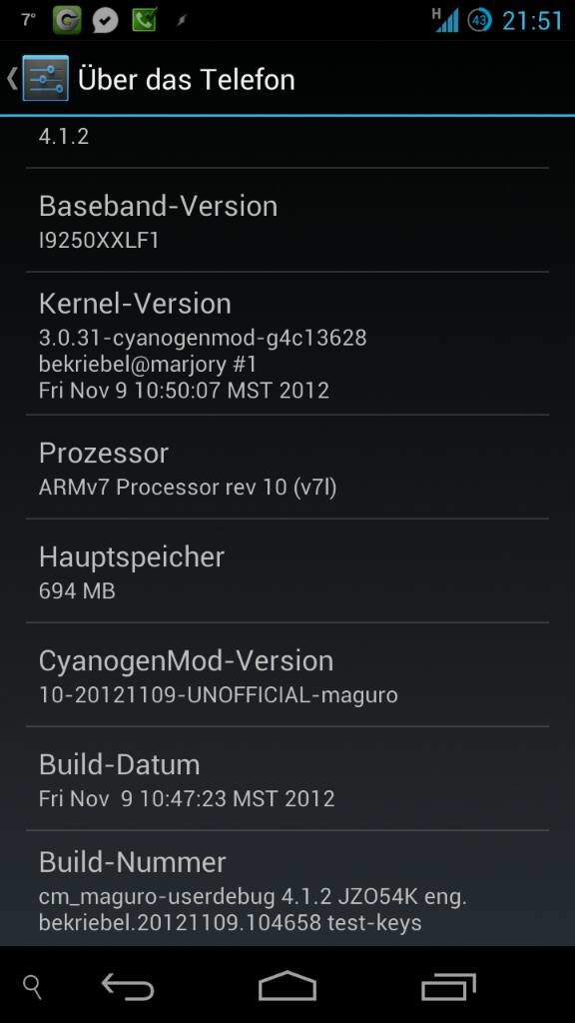Image resolution: width=575 pixels, height=1023 pixels.
Task: Tap the Settings sliders icon in header
Action: tap(46, 78)
